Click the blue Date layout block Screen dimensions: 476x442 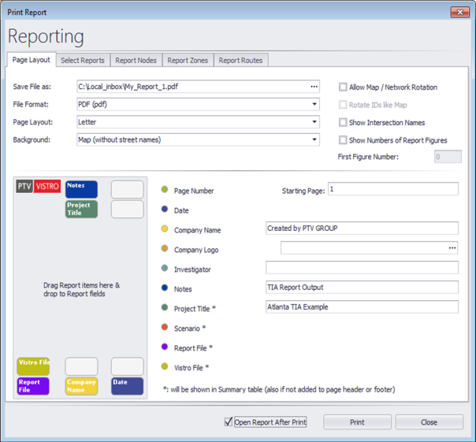(127, 386)
